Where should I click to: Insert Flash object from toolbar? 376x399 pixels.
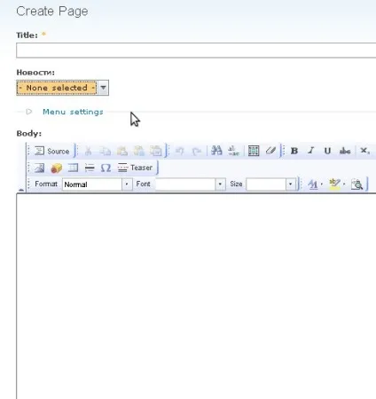pos(56,168)
